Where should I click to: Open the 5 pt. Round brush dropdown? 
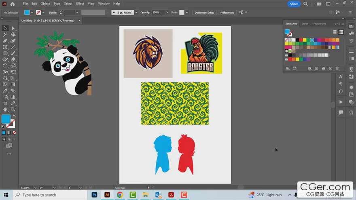135,13
